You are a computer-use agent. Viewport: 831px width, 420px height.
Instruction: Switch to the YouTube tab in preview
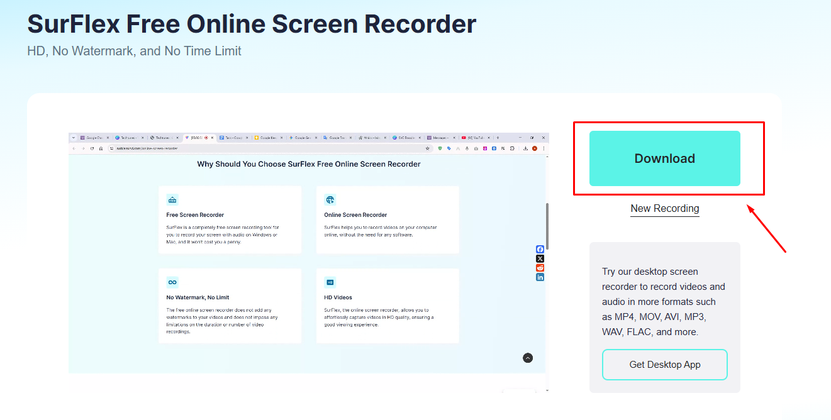click(476, 138)
